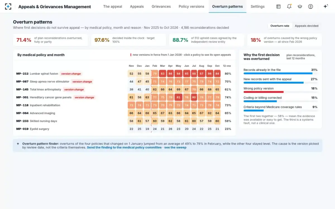Open the Appeals tab
The image size is (335, 209).
tap(137, 6)
